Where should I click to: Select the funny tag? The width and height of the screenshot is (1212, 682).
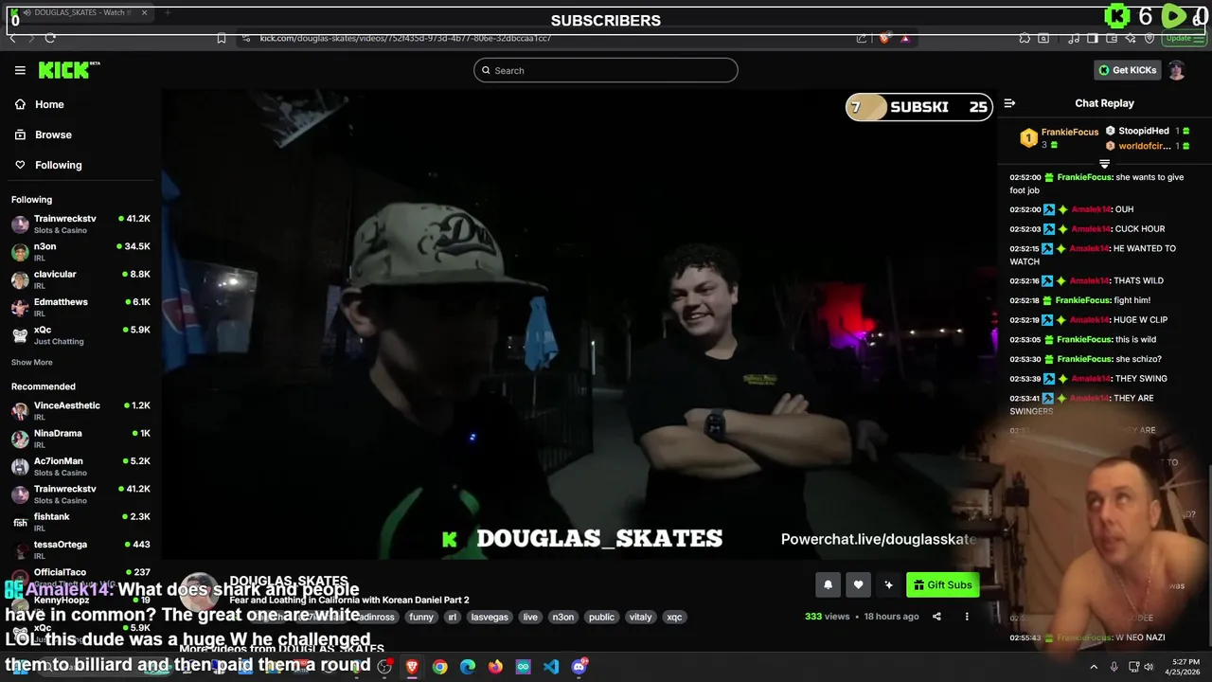[x=421, y=617]
